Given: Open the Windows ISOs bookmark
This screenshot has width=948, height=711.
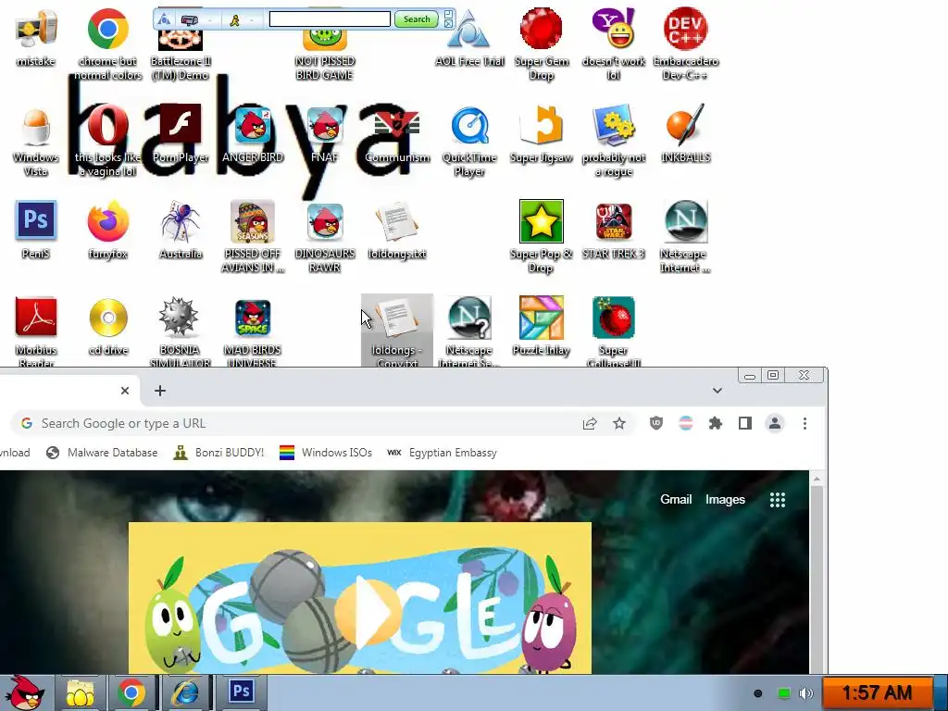Looking at the screenshot, I should click(x=326, y=452).
